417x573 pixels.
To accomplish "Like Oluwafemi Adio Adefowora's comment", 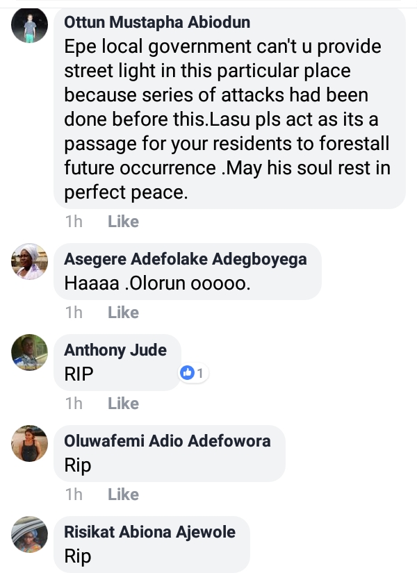I will [x=123, y=495].
